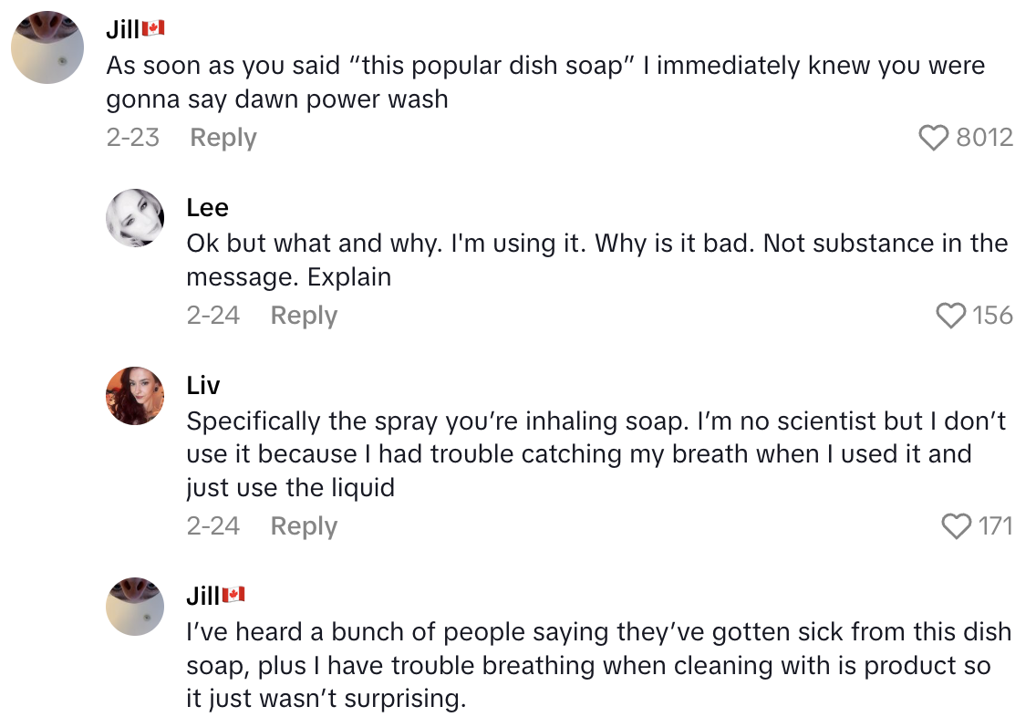
Task: Click the Canada flag next to Jill's name
Action: [155, 26]
